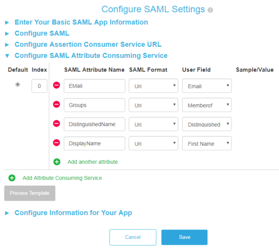Delete the DistinguishedName attribute row
Screen dimensions: 279x250
coord(57,123)
